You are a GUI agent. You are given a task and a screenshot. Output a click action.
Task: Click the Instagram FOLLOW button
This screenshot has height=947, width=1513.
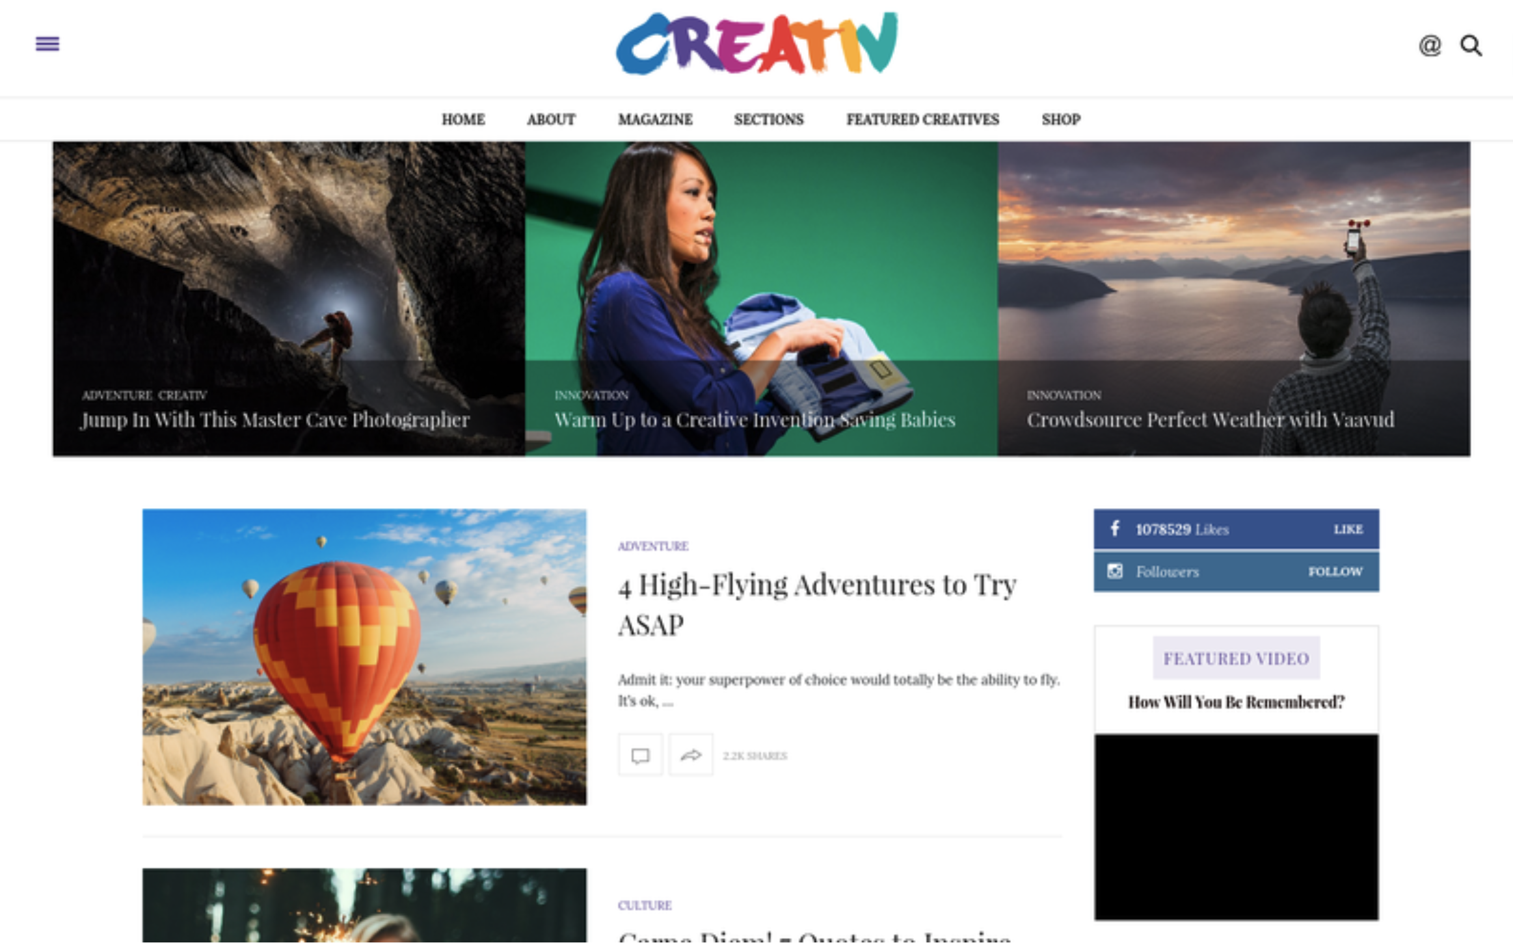point(1335,572)
